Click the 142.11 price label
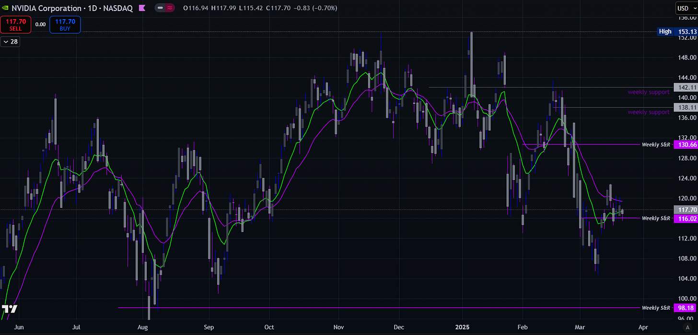This screenshot has width=698, height=335. click(x=686, y=87)
